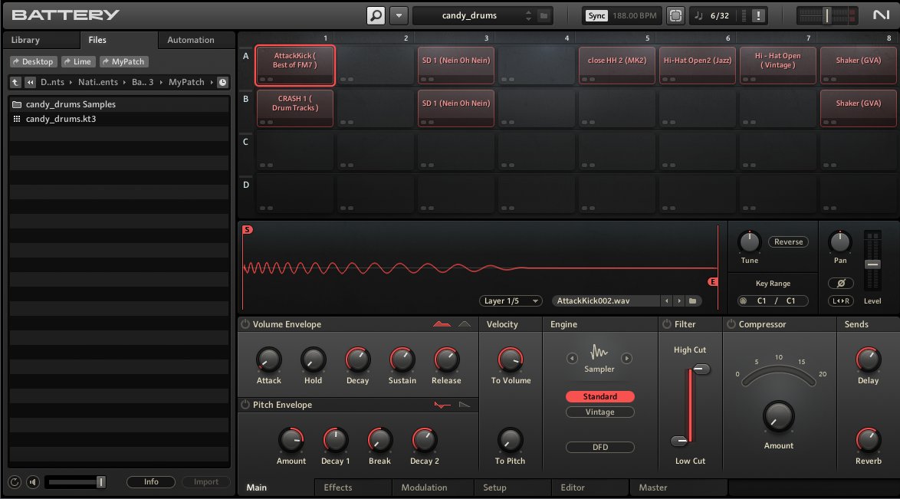Enable the Filter power button
This screenshot has width=900, height=499.
pos(667,324)
